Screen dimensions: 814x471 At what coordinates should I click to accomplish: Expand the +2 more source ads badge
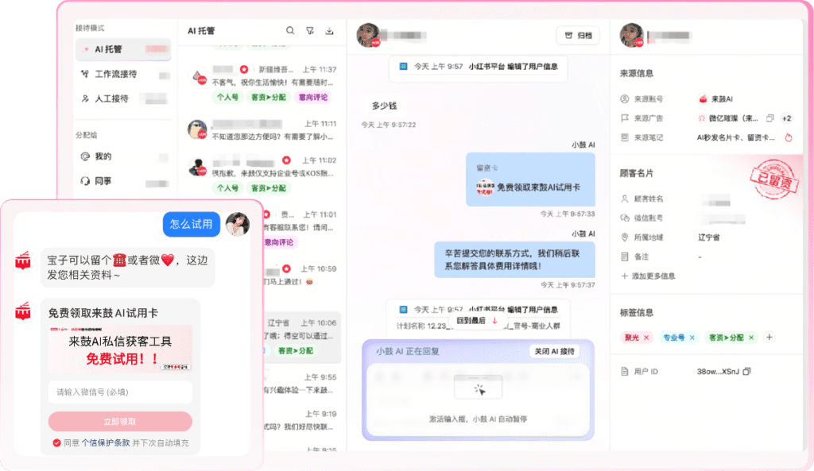point(786,118)
